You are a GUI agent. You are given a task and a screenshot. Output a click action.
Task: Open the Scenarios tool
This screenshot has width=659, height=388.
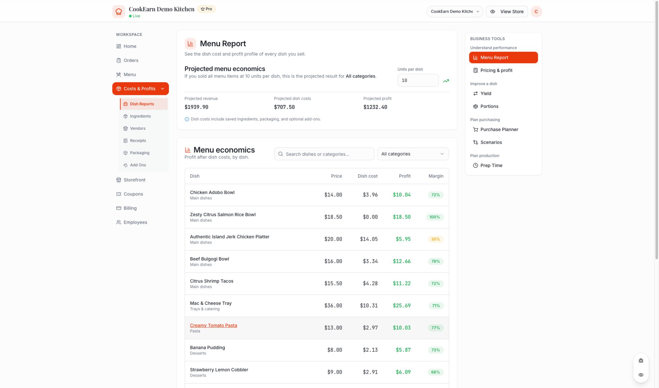point(503,142)
